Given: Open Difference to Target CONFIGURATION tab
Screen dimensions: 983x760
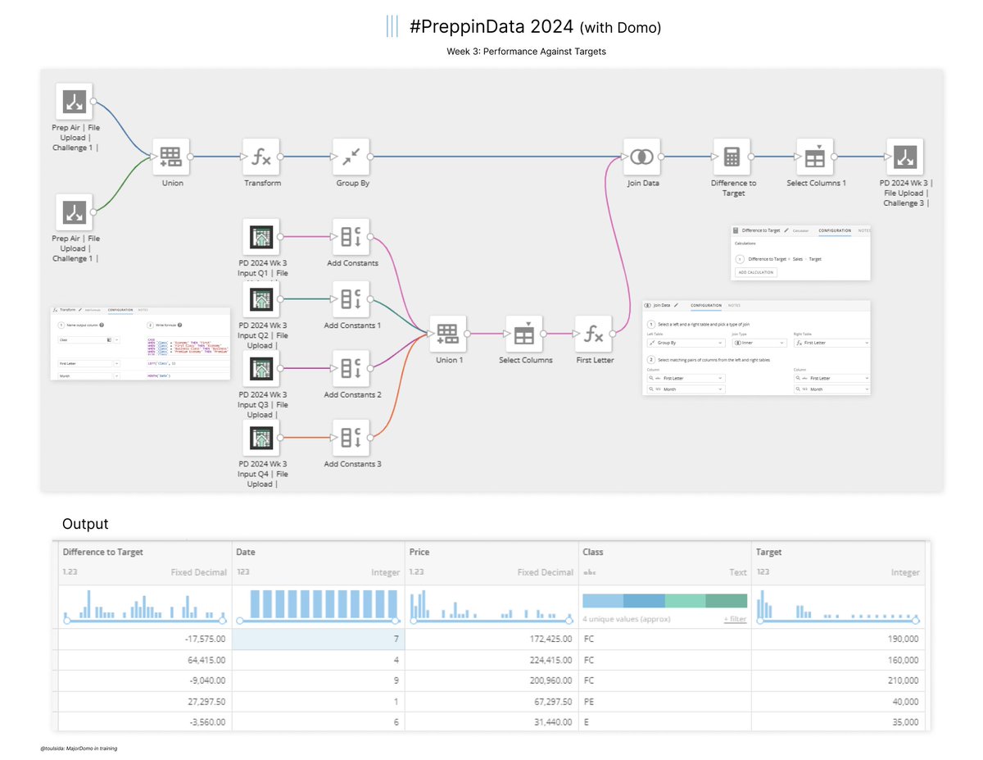Looking at the screenshot, I should 835,230.
